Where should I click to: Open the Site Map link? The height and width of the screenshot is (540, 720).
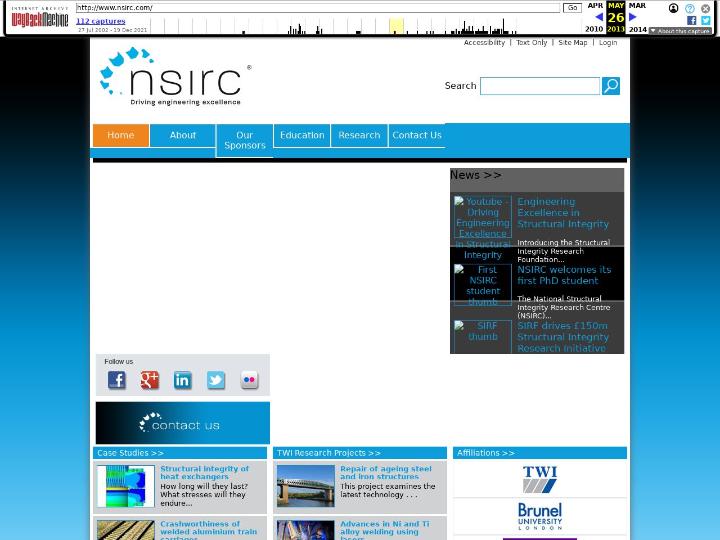(x=573, y=43)
